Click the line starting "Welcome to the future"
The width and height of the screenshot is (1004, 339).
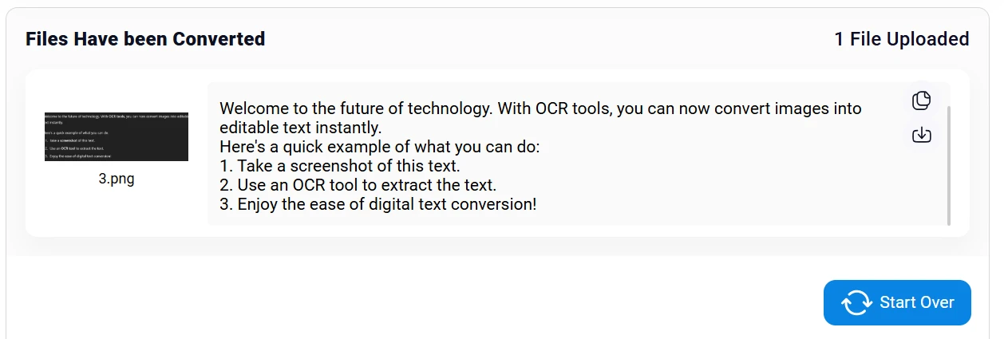[540, 108]
